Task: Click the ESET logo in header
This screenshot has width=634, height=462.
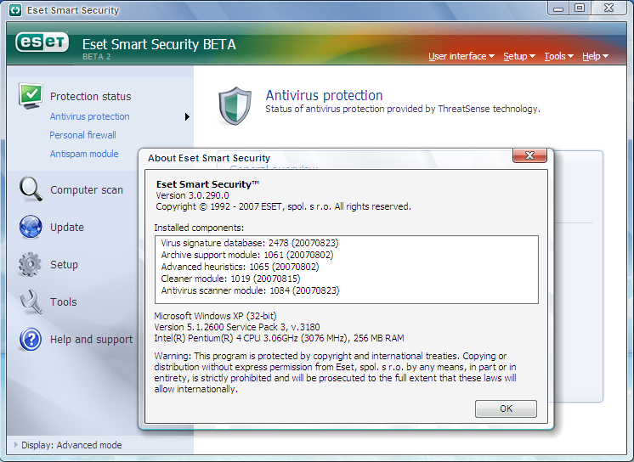Action: [42, 42]
